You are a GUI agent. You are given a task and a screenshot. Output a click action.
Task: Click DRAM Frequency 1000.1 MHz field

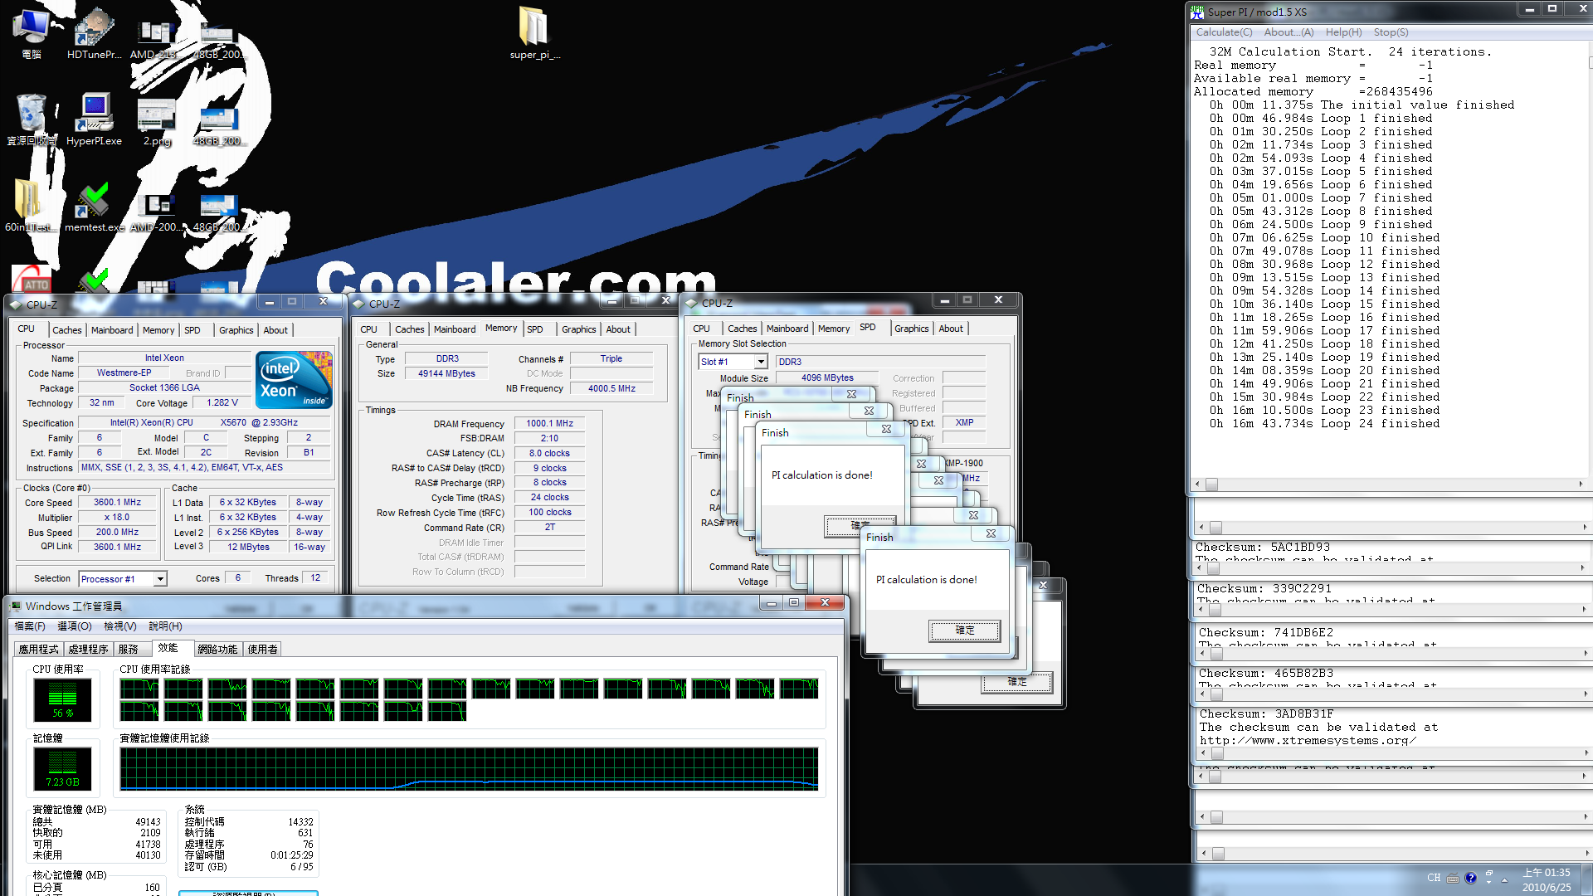pyautogui.click(x=549, y=424)
